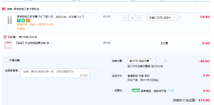Toggle the 运费险 shipping insurance checkbox
214x105 pixels.
[x=129, y=91]
